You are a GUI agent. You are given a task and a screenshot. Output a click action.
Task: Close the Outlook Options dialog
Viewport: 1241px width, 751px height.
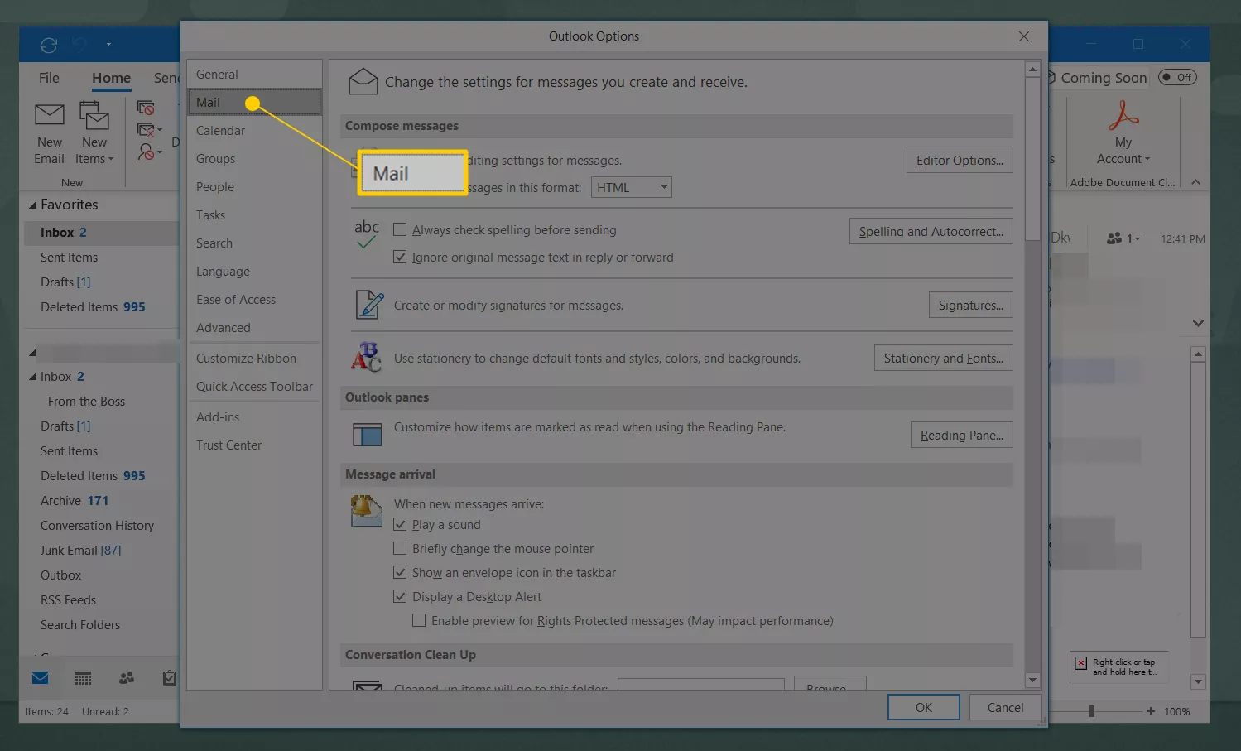(x=1024, y=36)
